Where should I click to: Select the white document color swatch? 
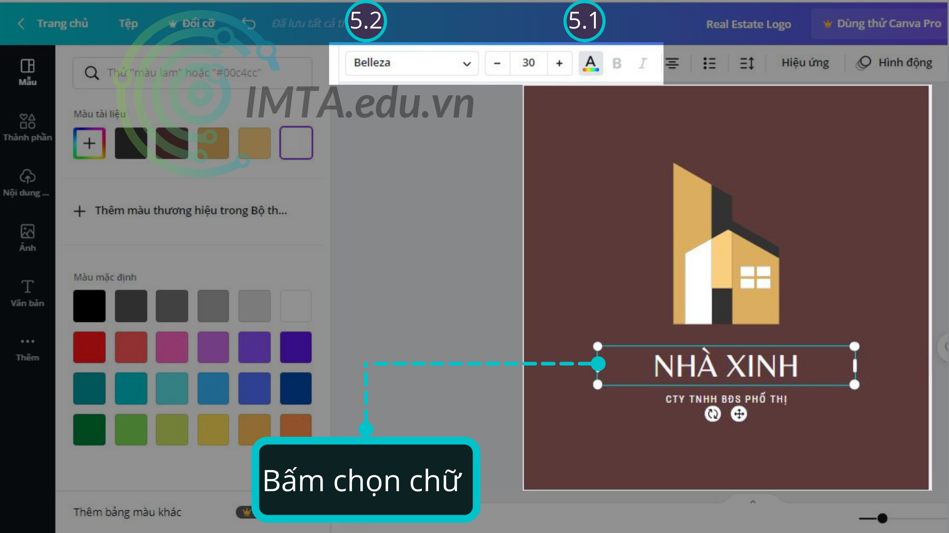point(296,143)
